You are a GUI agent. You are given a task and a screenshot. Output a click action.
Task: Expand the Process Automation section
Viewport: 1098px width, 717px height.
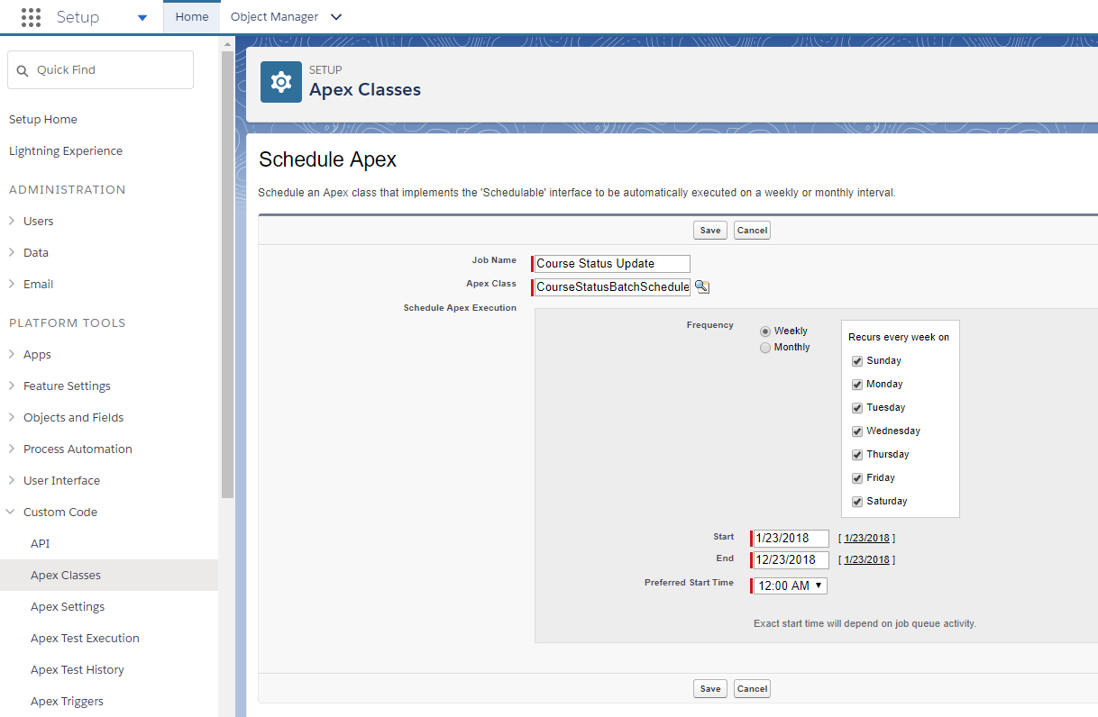(11, 449)
